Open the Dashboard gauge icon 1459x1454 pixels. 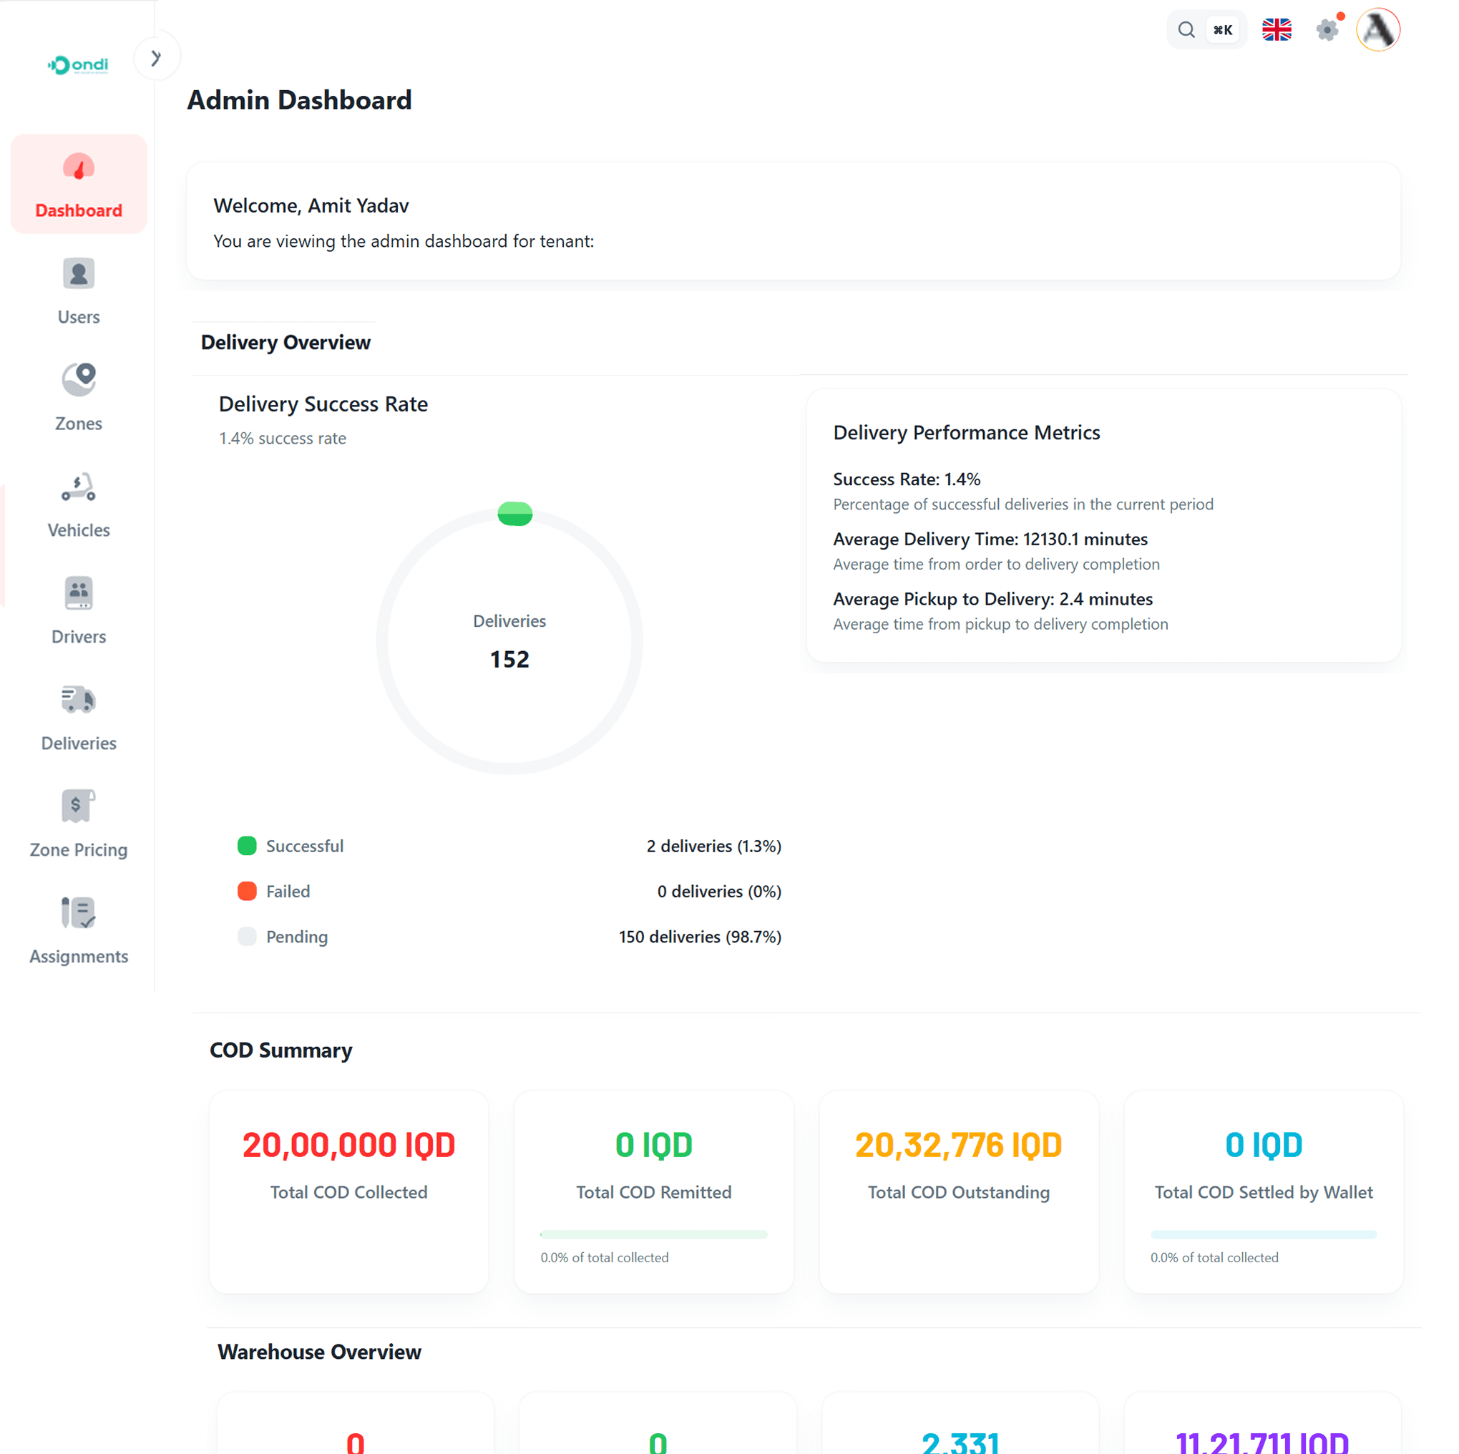[79, 167]
